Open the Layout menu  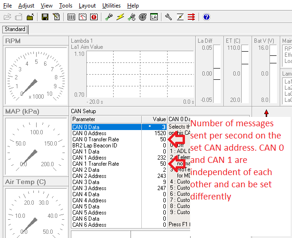[x=87, y=6]
